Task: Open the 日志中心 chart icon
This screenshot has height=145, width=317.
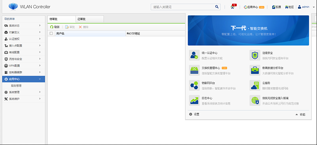Action: click(x=194, y=100)
